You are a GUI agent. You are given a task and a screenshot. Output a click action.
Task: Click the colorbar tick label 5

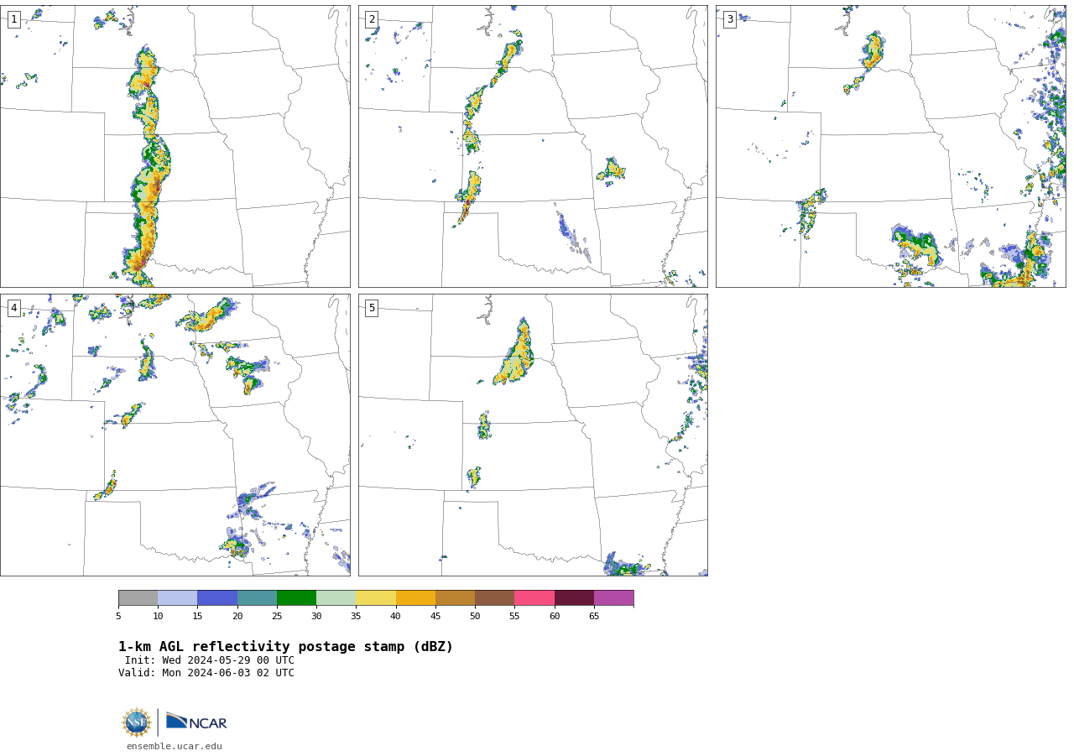coord(118,617)
